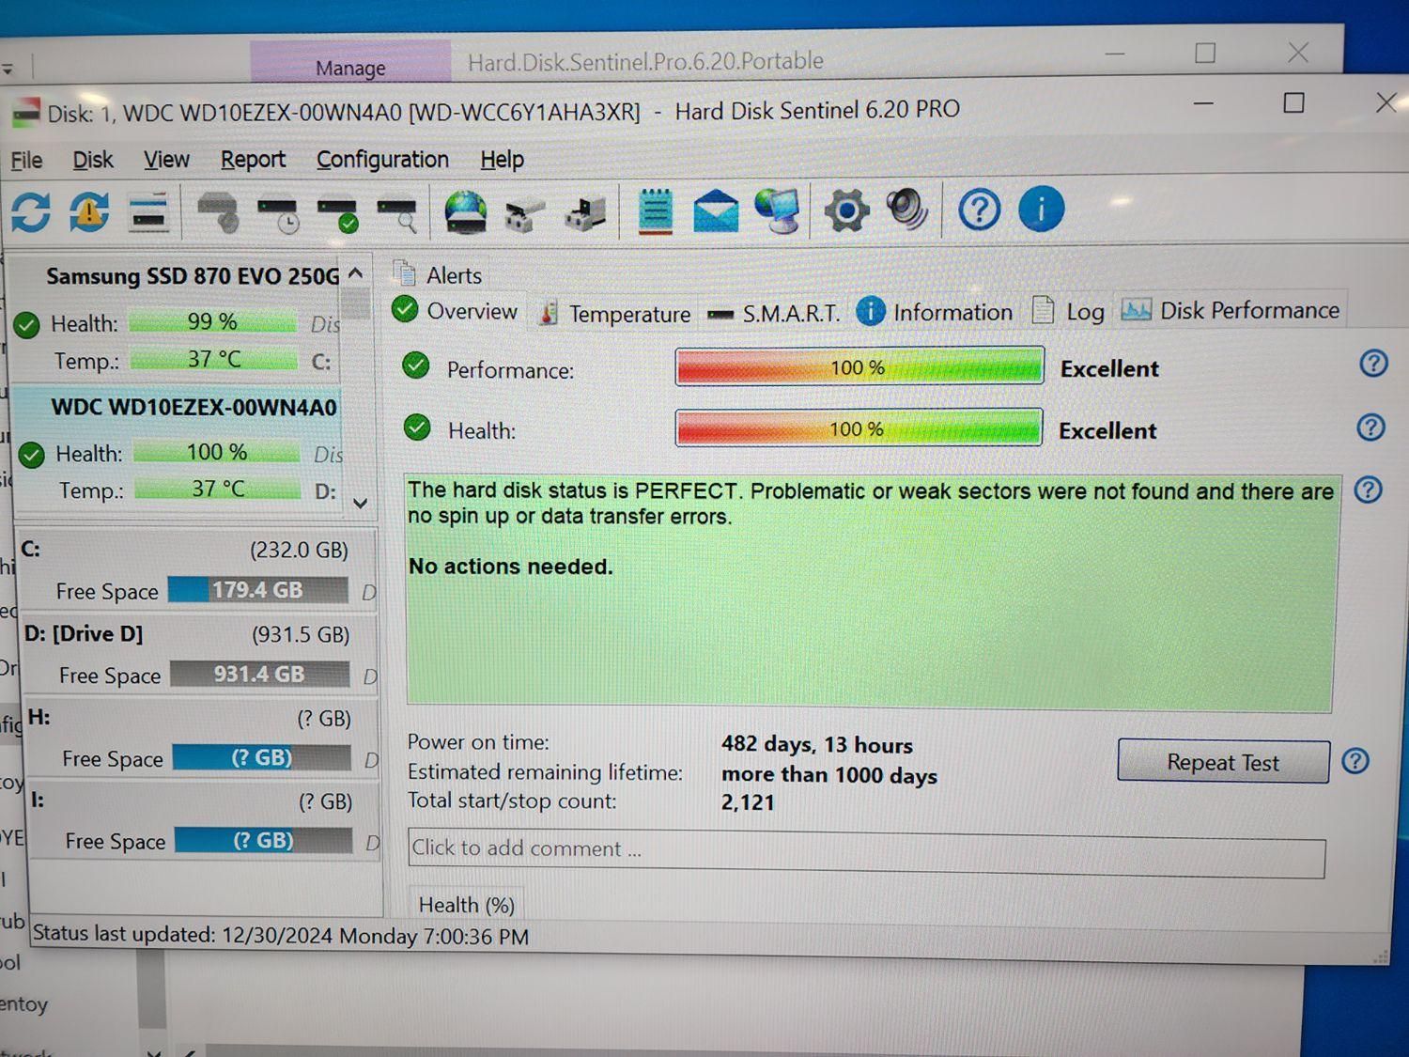Open the File menu
The image size is (1409, 1057).
click(x=26, y=161)
